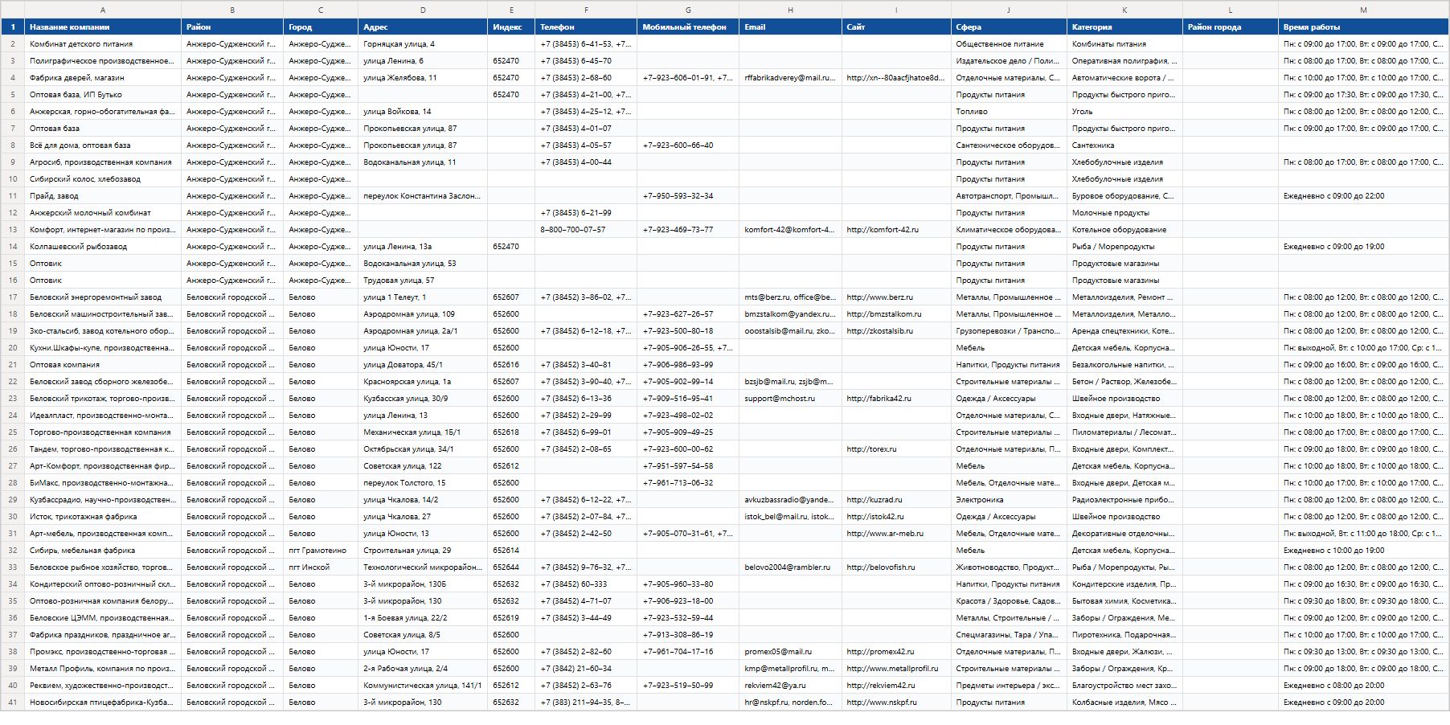Select address cell 'Советская улица, 8/5'
The image size is (1450, 725).
(x=423, y=635)
